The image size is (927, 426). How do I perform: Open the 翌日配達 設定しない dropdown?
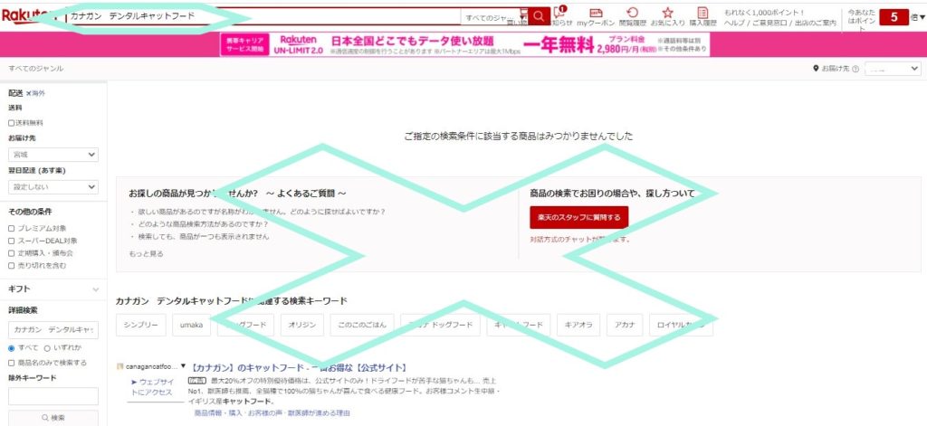pos(53,187)
